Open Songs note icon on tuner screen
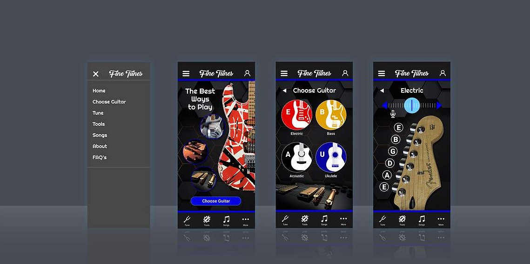 (422, 220)
